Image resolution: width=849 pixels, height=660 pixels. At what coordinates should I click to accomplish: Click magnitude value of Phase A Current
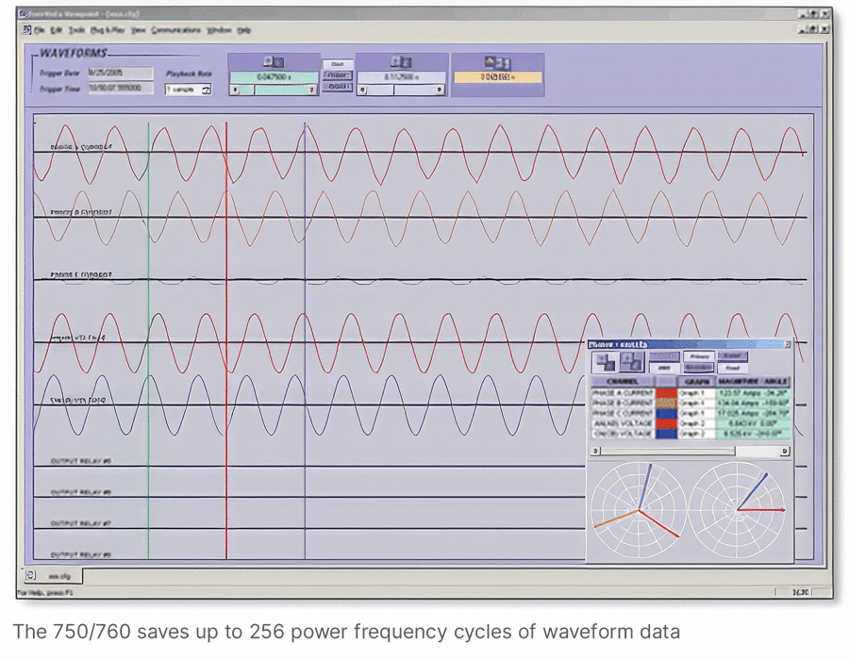(753, 393)
